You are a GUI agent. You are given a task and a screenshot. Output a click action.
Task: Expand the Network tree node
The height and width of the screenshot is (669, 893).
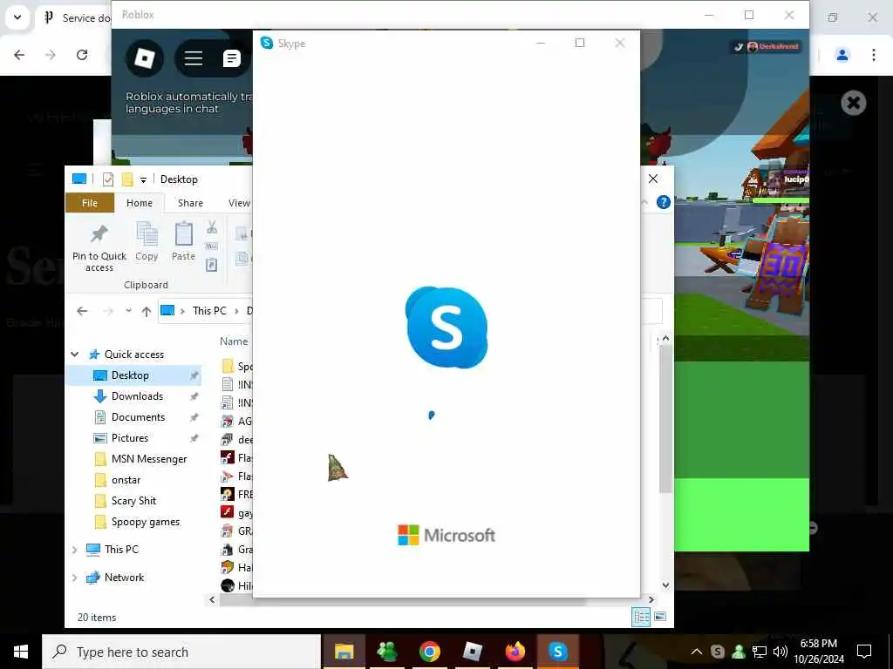(x=75, y=578)
